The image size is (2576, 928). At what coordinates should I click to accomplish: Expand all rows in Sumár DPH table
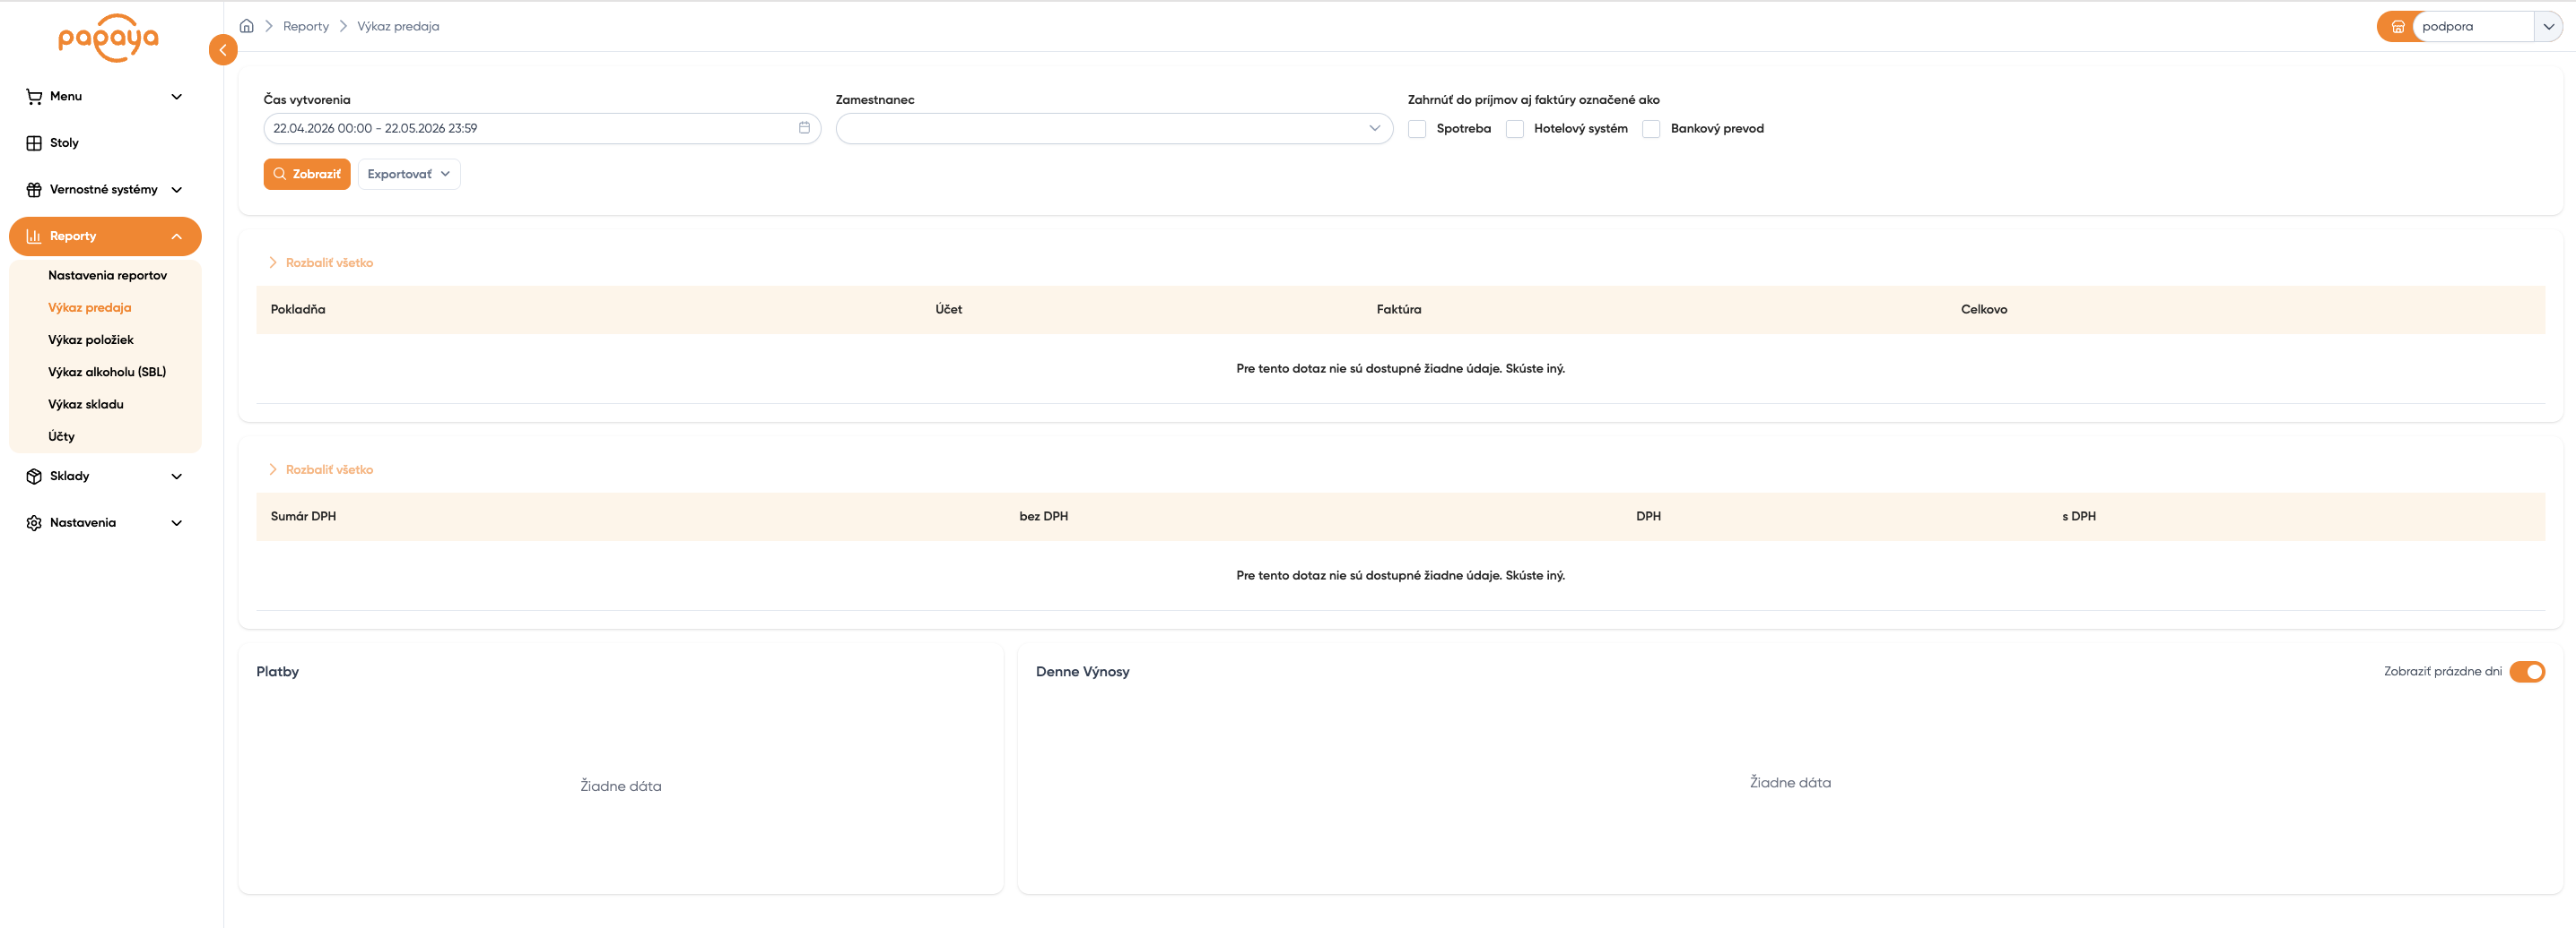click(320, 469)
